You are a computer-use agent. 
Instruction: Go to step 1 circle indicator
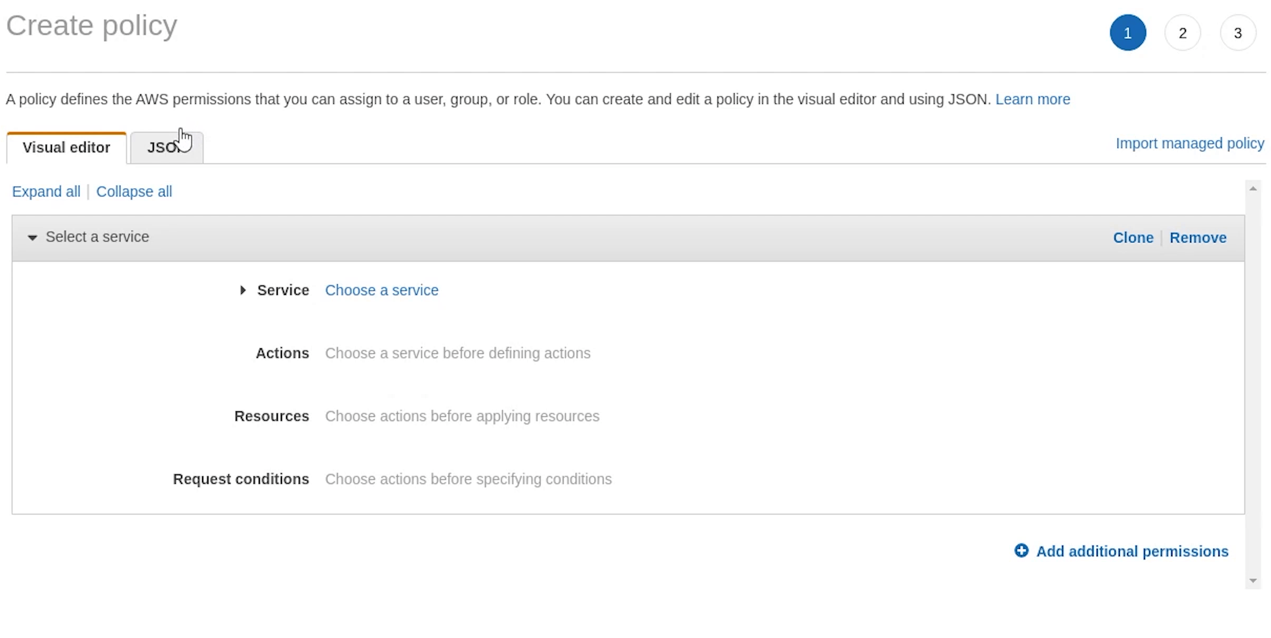(1127, 33)
